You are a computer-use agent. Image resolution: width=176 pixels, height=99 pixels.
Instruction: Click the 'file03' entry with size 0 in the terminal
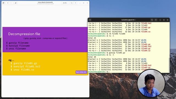[x=144, y=25]
